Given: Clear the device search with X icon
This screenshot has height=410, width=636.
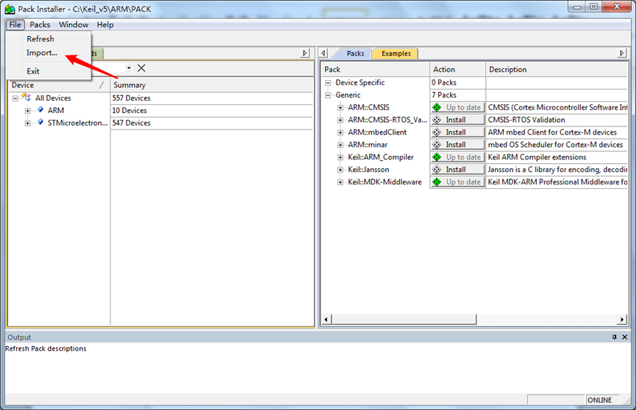Looking at the screenshot, I should pos(141,68).
